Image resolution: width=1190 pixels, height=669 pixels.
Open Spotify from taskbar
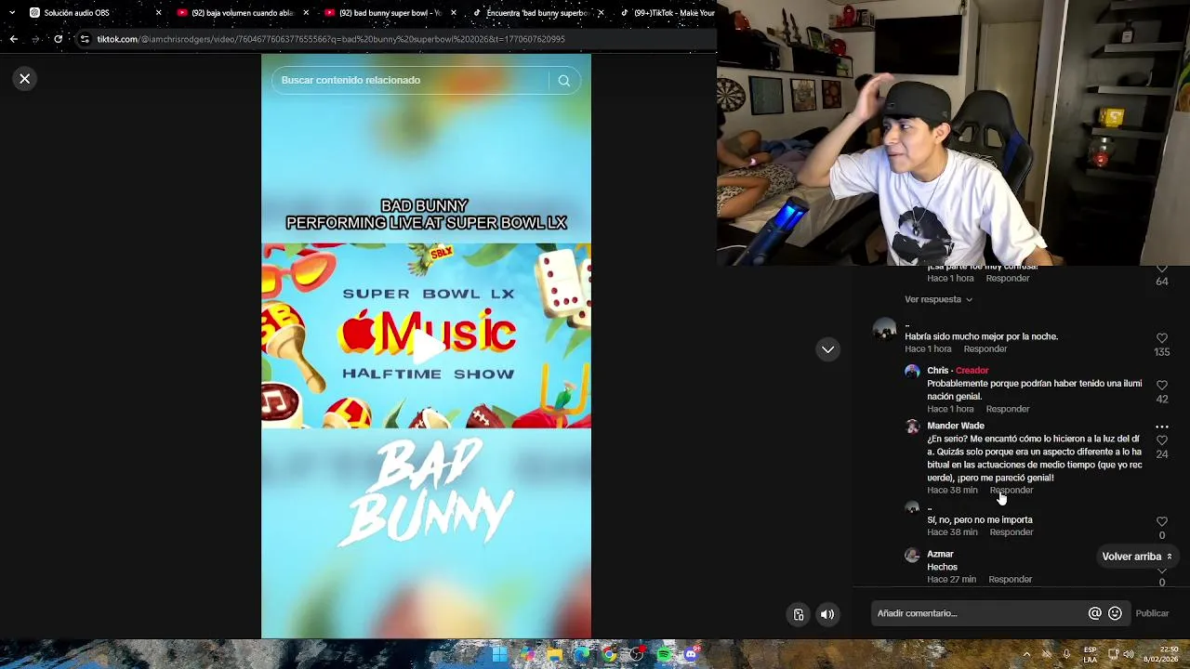click(x=664, y=655)
